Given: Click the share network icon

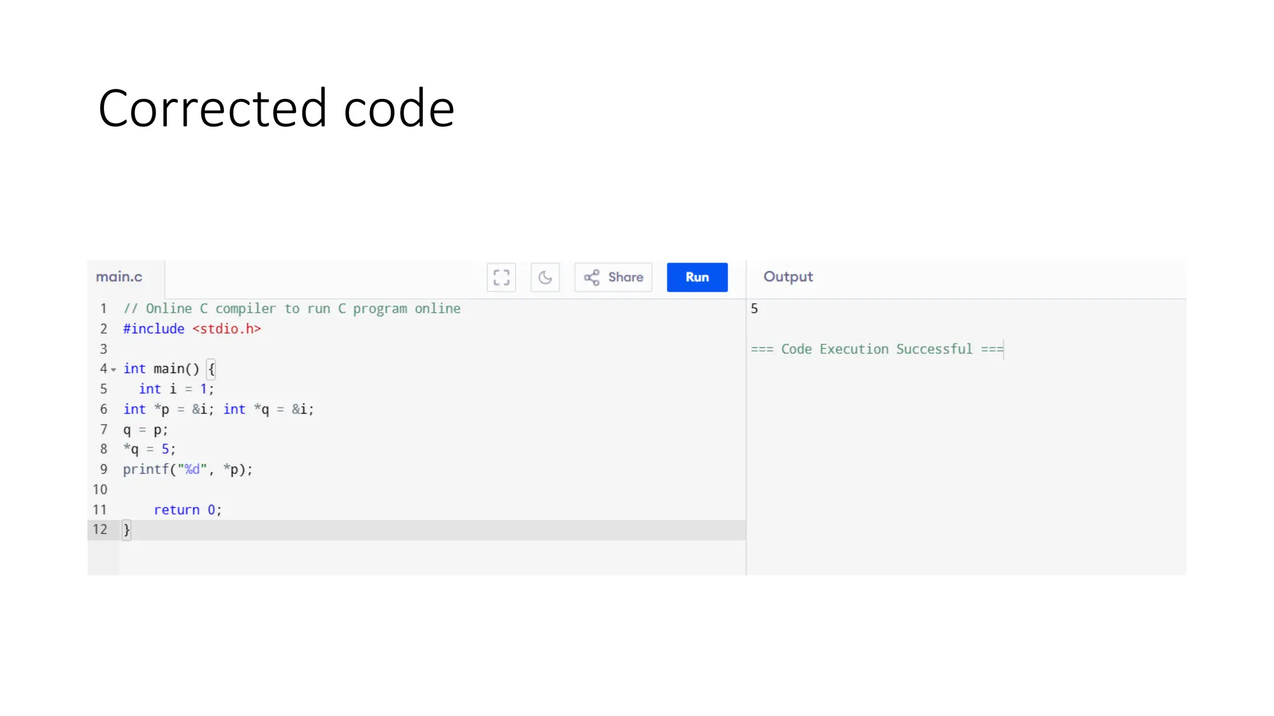Looking at the screenshot, I should tap(592, 277).
